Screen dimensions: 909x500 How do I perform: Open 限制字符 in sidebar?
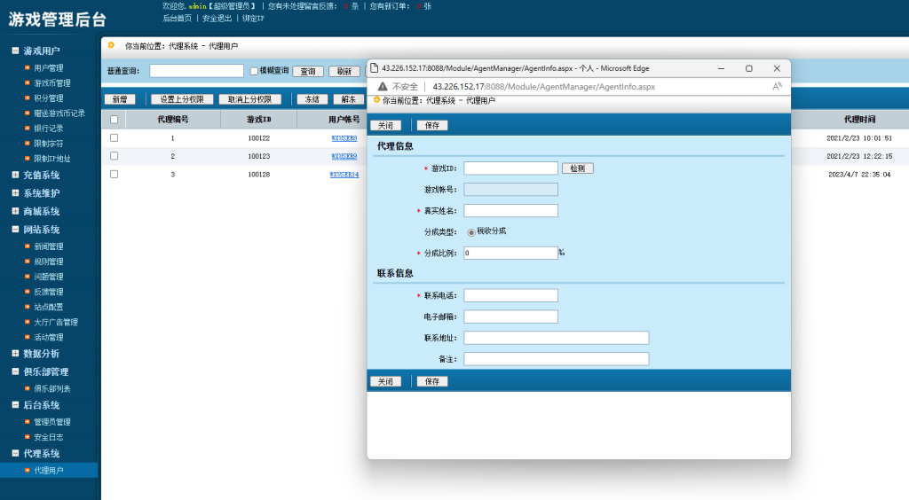(49, 143)
